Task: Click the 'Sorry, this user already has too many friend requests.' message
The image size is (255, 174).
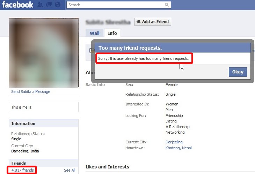Action: [144, 58]
